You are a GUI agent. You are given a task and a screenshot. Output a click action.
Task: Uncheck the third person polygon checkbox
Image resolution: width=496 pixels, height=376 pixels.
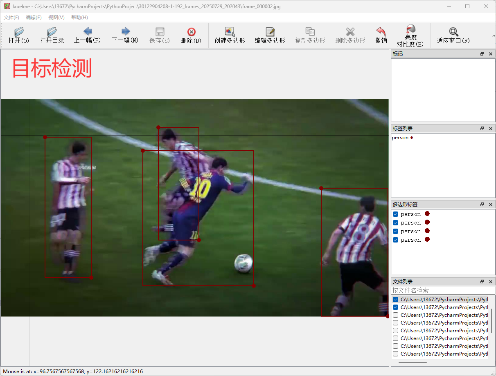[395, 231]
